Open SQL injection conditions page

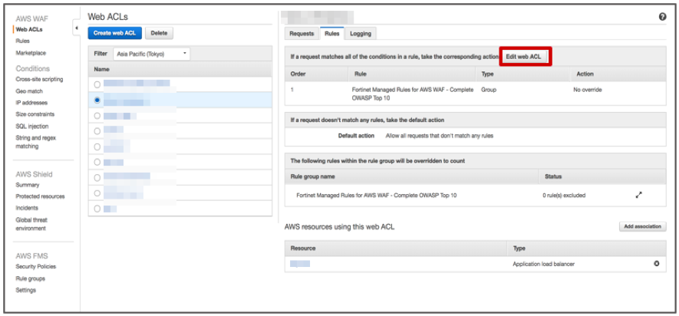point(32,126)
